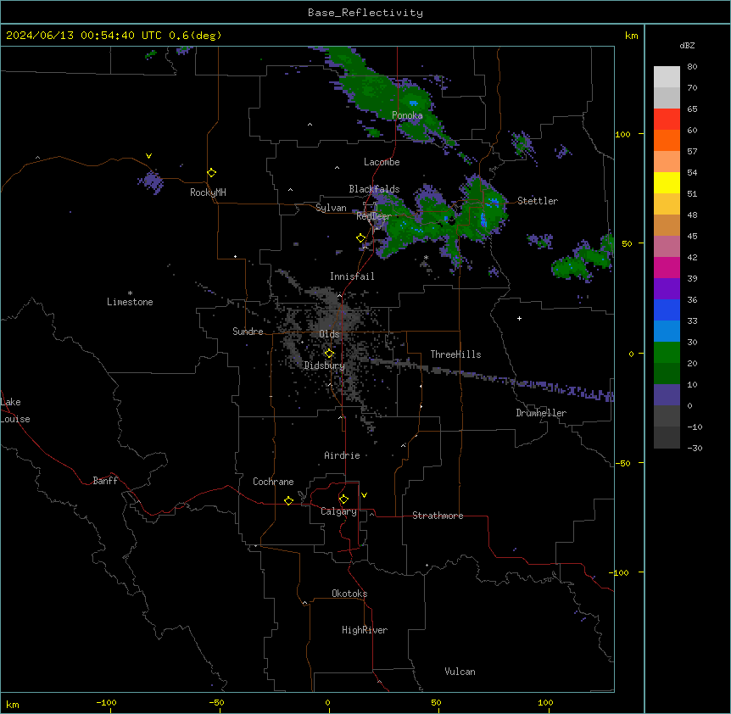Image resolution: width=731 pixels, height=714 pixels.
Task: Pick the orange 57-60 dBZ legend swatch
Action: click(667, 140)
